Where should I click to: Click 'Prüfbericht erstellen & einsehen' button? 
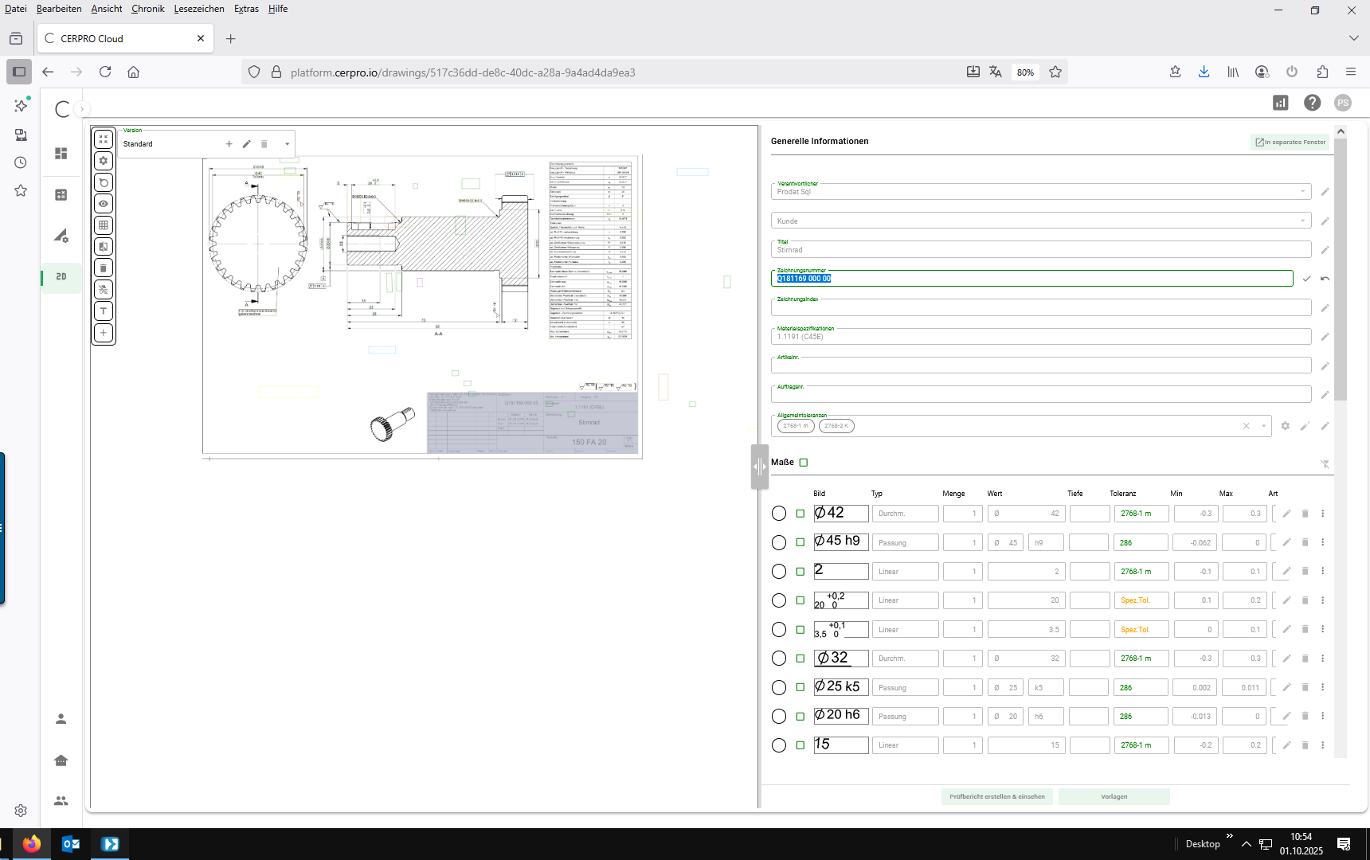click(996, 796)
